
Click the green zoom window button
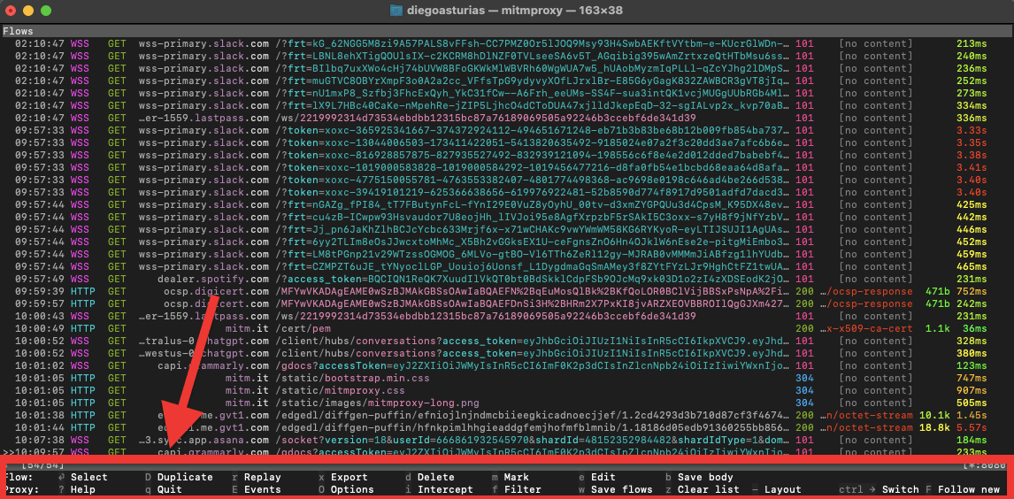coord(46,11)
